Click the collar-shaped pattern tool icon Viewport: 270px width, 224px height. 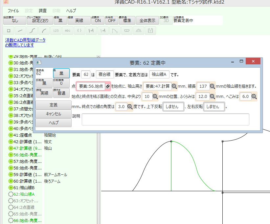pos(127,31)
